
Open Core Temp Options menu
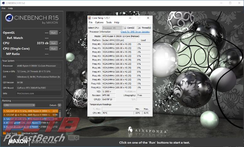point(99,22)
